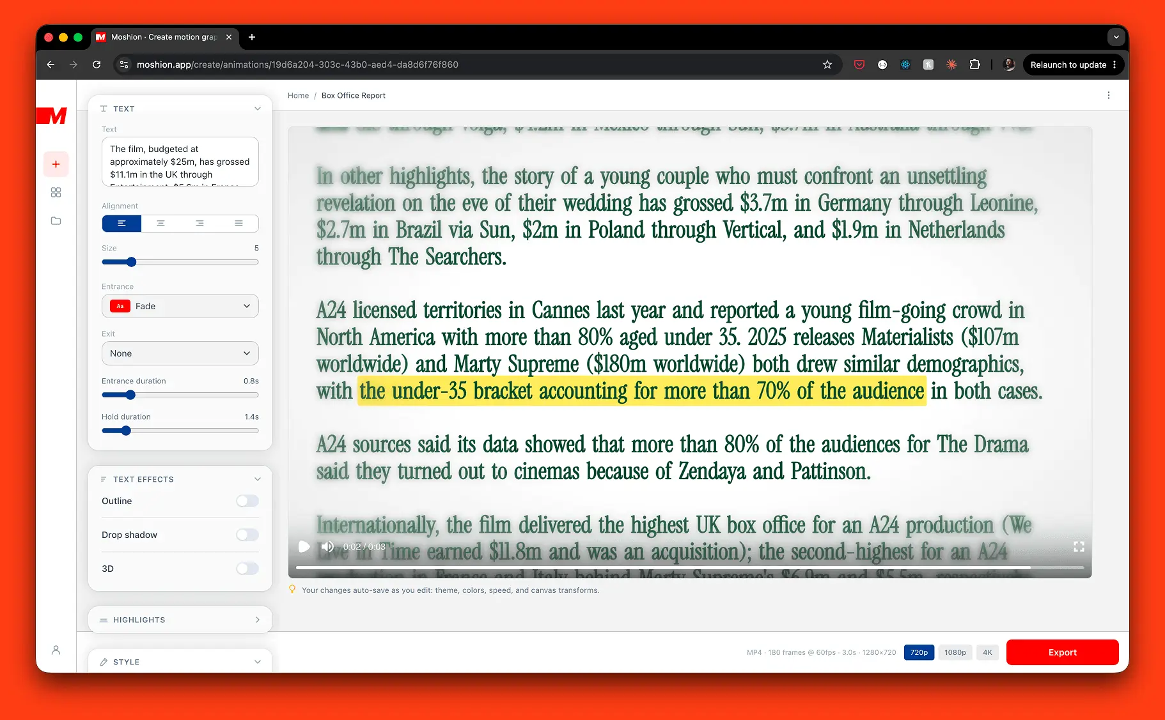Expand the HIGHLIGHTS panel
Image resolution: width=1165 pixels, height=720 pixels.
[258, 620]
